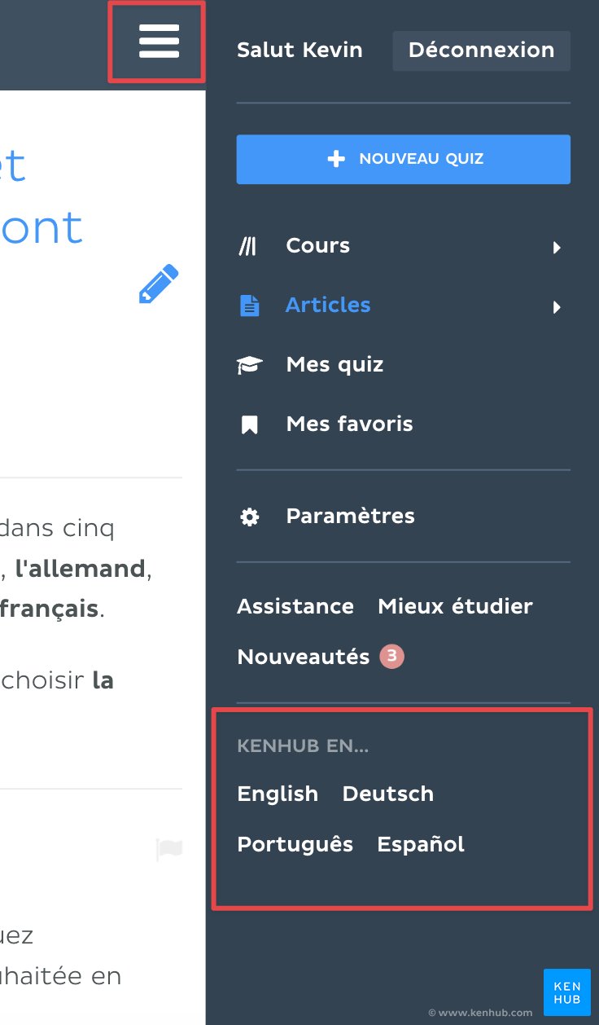Click the plus icon on Nouveau Quiz
The width and height of the screenshot is (599, 1025).
click(x=335, y=159)
